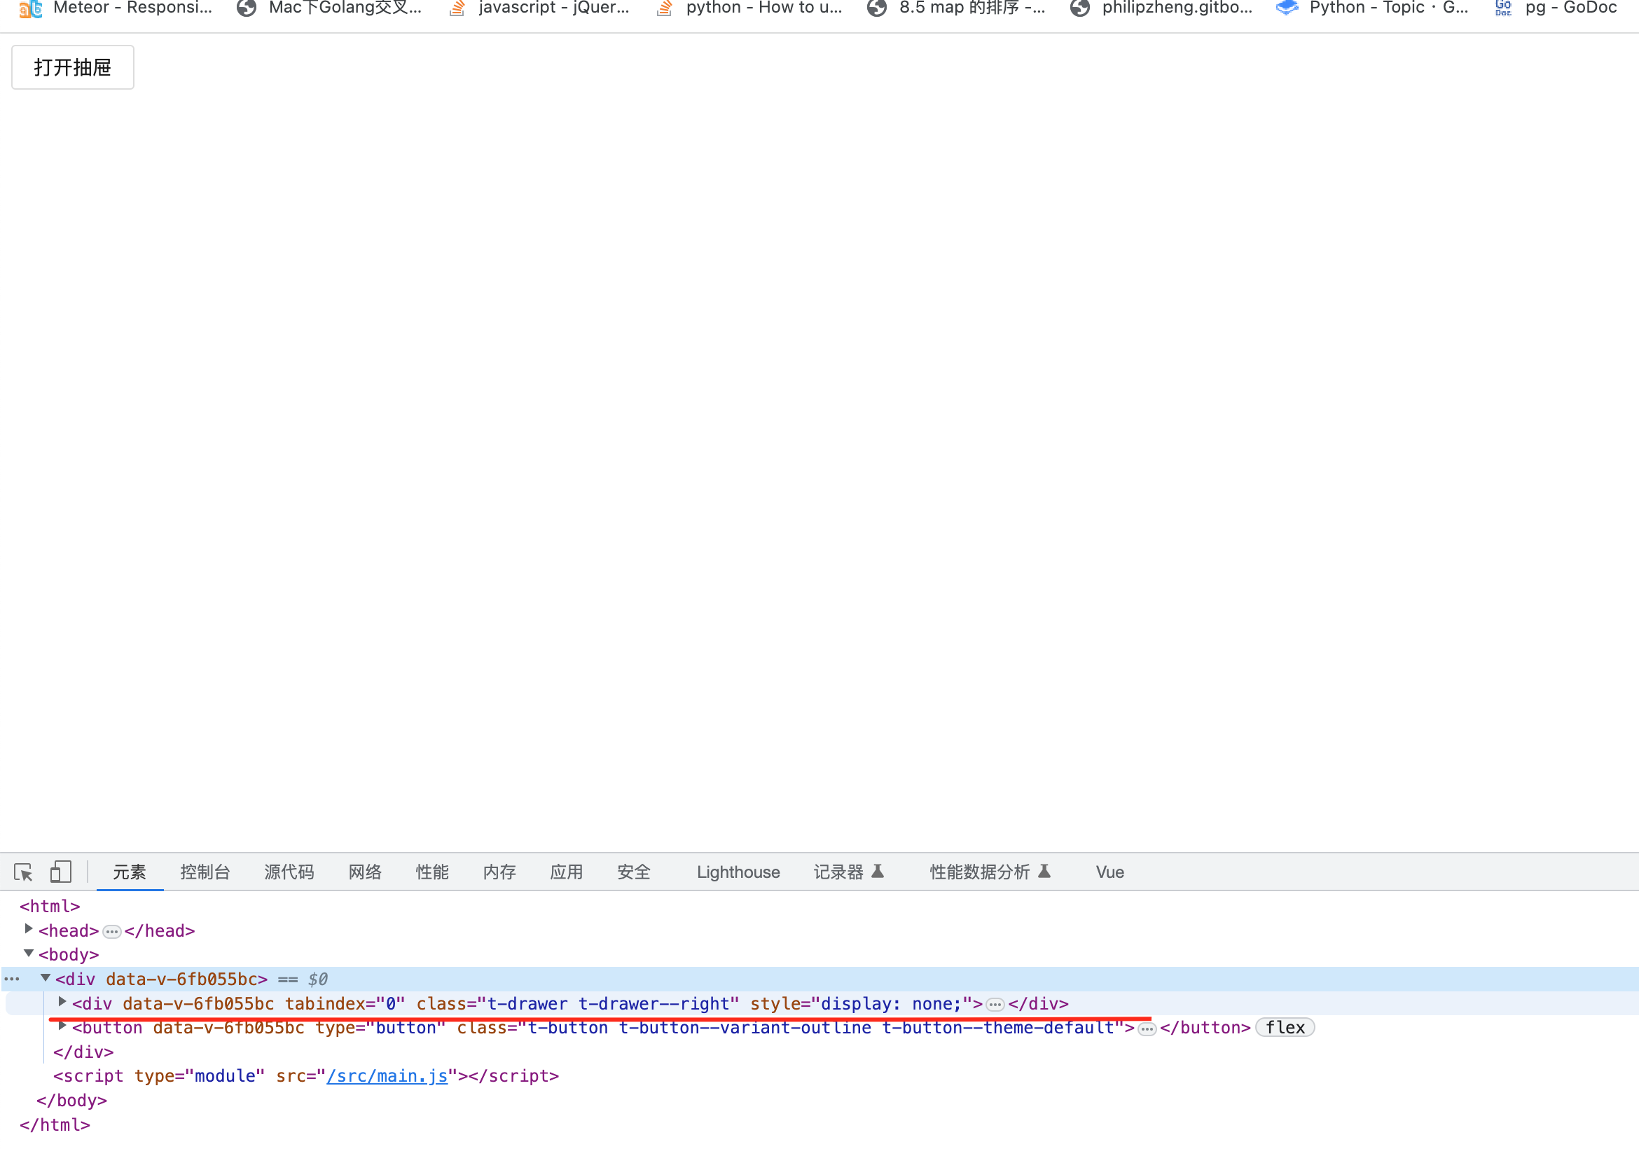The height and width of the screenshot is (1149, 1639).
Task: Expand the t-drawer div element
Action: click(62, 1001)
